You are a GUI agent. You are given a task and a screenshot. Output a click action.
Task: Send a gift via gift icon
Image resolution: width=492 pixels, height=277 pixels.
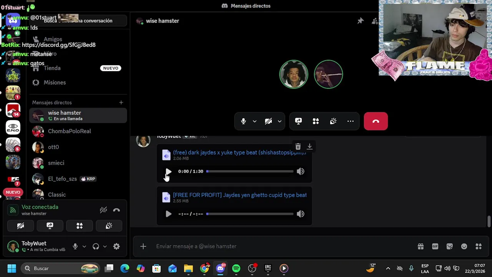(x=421, y=246)
